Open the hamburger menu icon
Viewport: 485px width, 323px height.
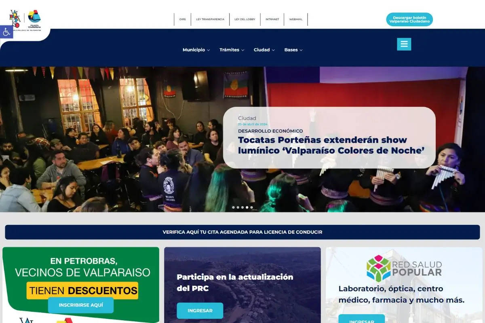(404, 44)
